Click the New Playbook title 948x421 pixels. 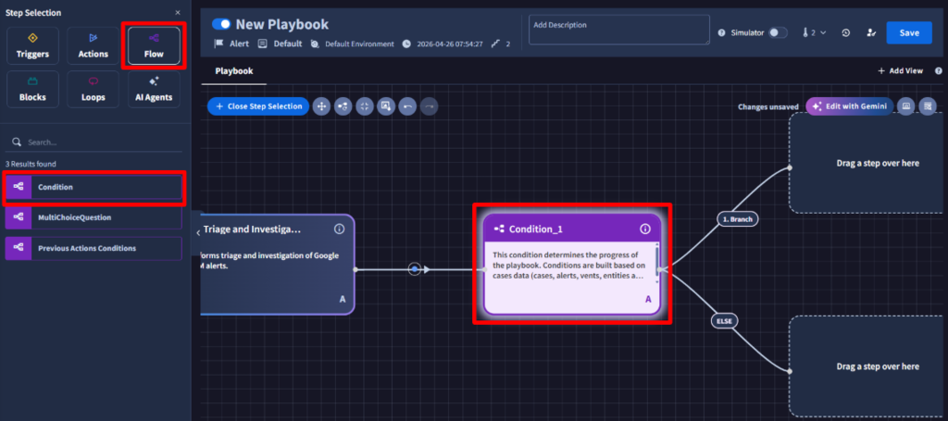(282, 24)
